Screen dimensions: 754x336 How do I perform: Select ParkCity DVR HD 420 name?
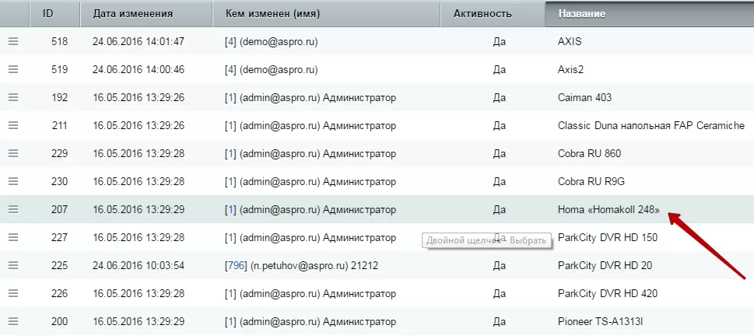click(608, 294)
